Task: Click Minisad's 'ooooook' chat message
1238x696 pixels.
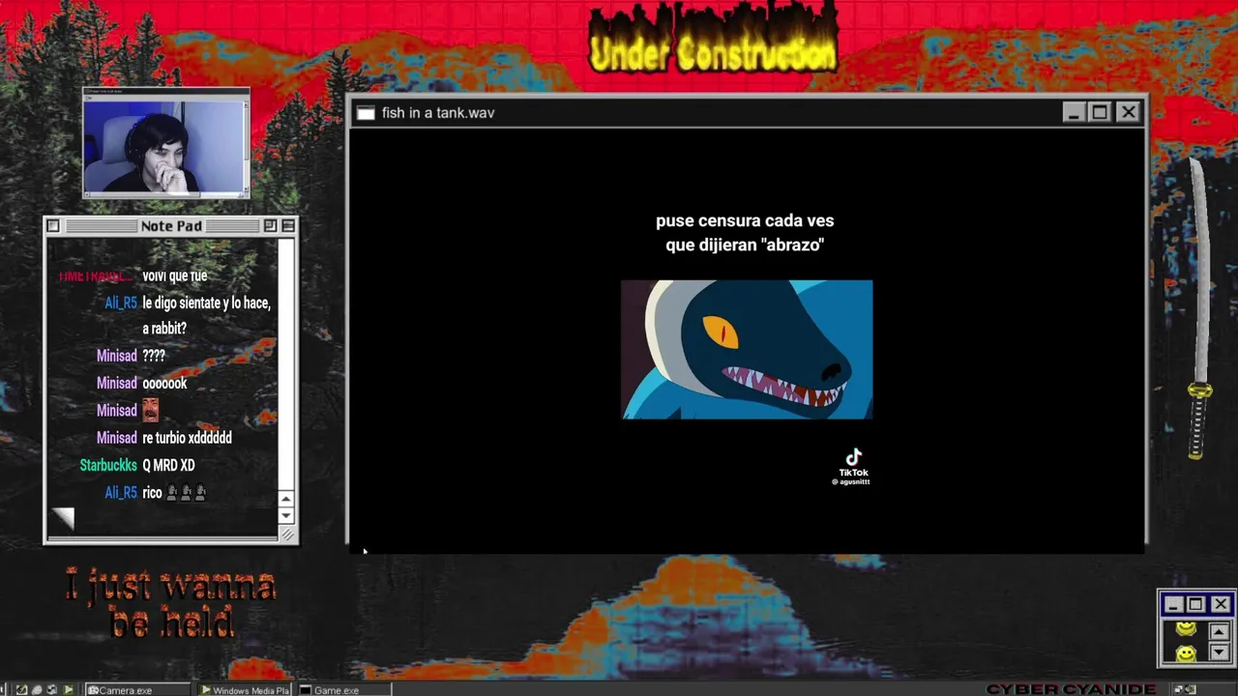Action: [x=164, y=384]
